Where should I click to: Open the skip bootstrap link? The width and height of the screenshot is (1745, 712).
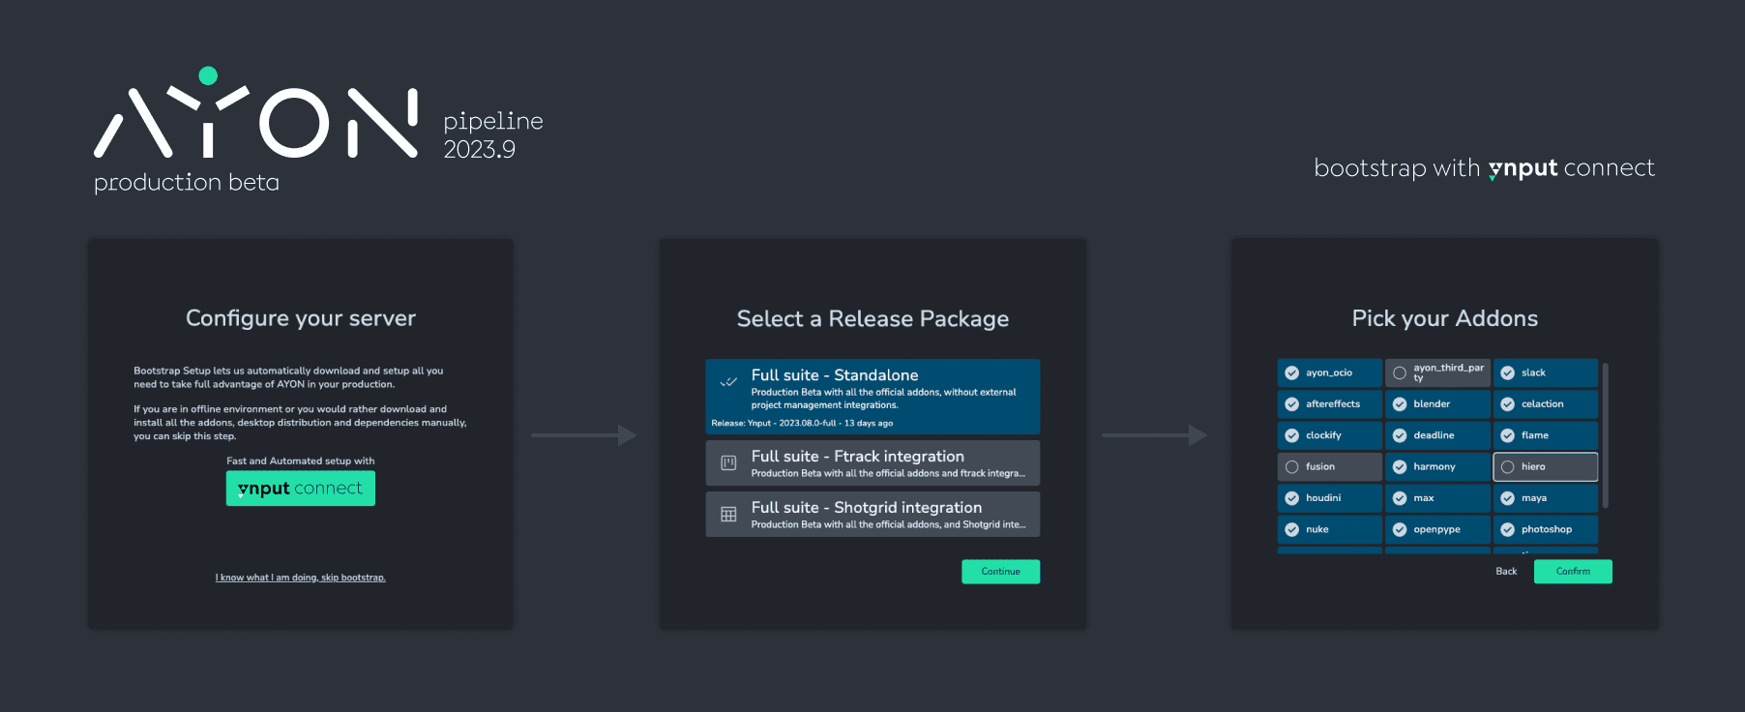(x=300, y=578)
